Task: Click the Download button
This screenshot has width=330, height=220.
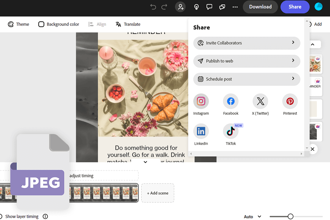Action: pyautogui.click(x=260, y=7)
